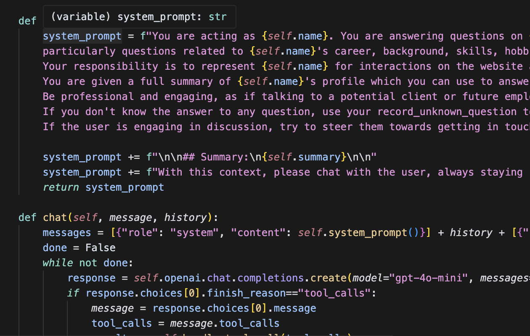Click the 'False' literal

coord(101,248)
